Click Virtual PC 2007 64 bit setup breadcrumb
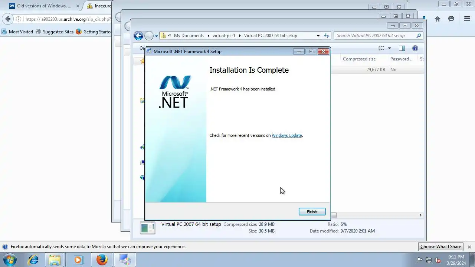 coord(271,36)
